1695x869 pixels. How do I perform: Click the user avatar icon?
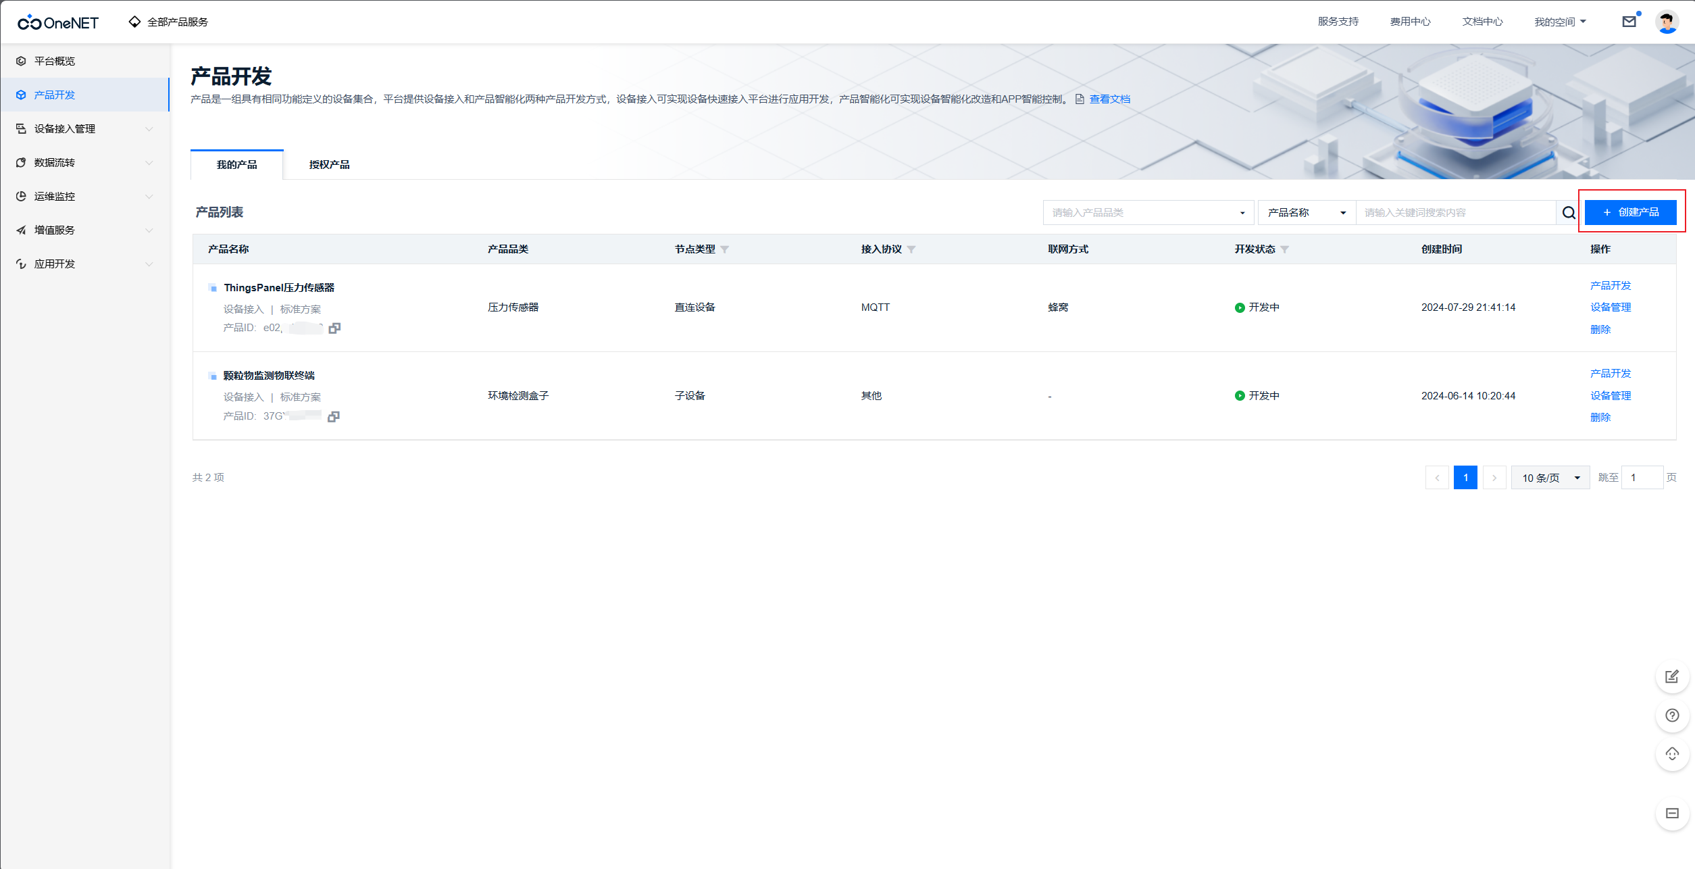[x=1666, y=22]
